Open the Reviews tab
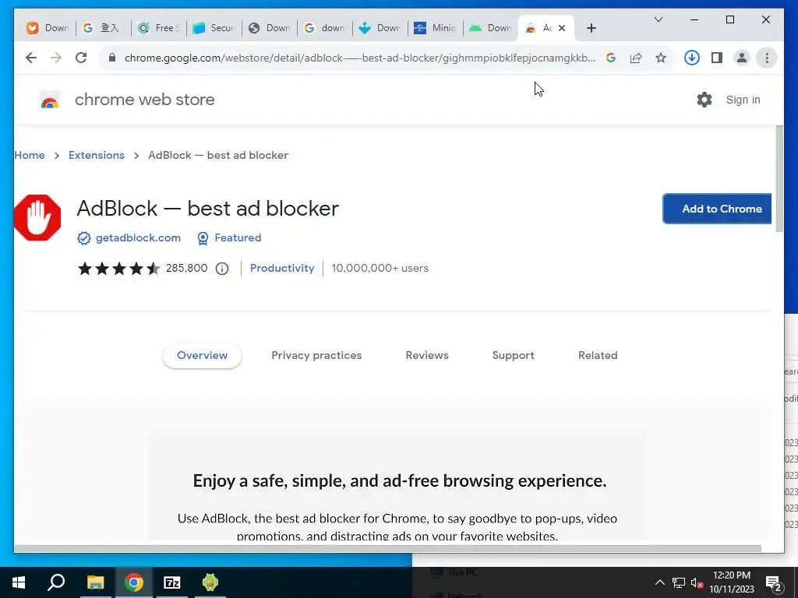This screenshot has height=598, width=798. [427, 355]
